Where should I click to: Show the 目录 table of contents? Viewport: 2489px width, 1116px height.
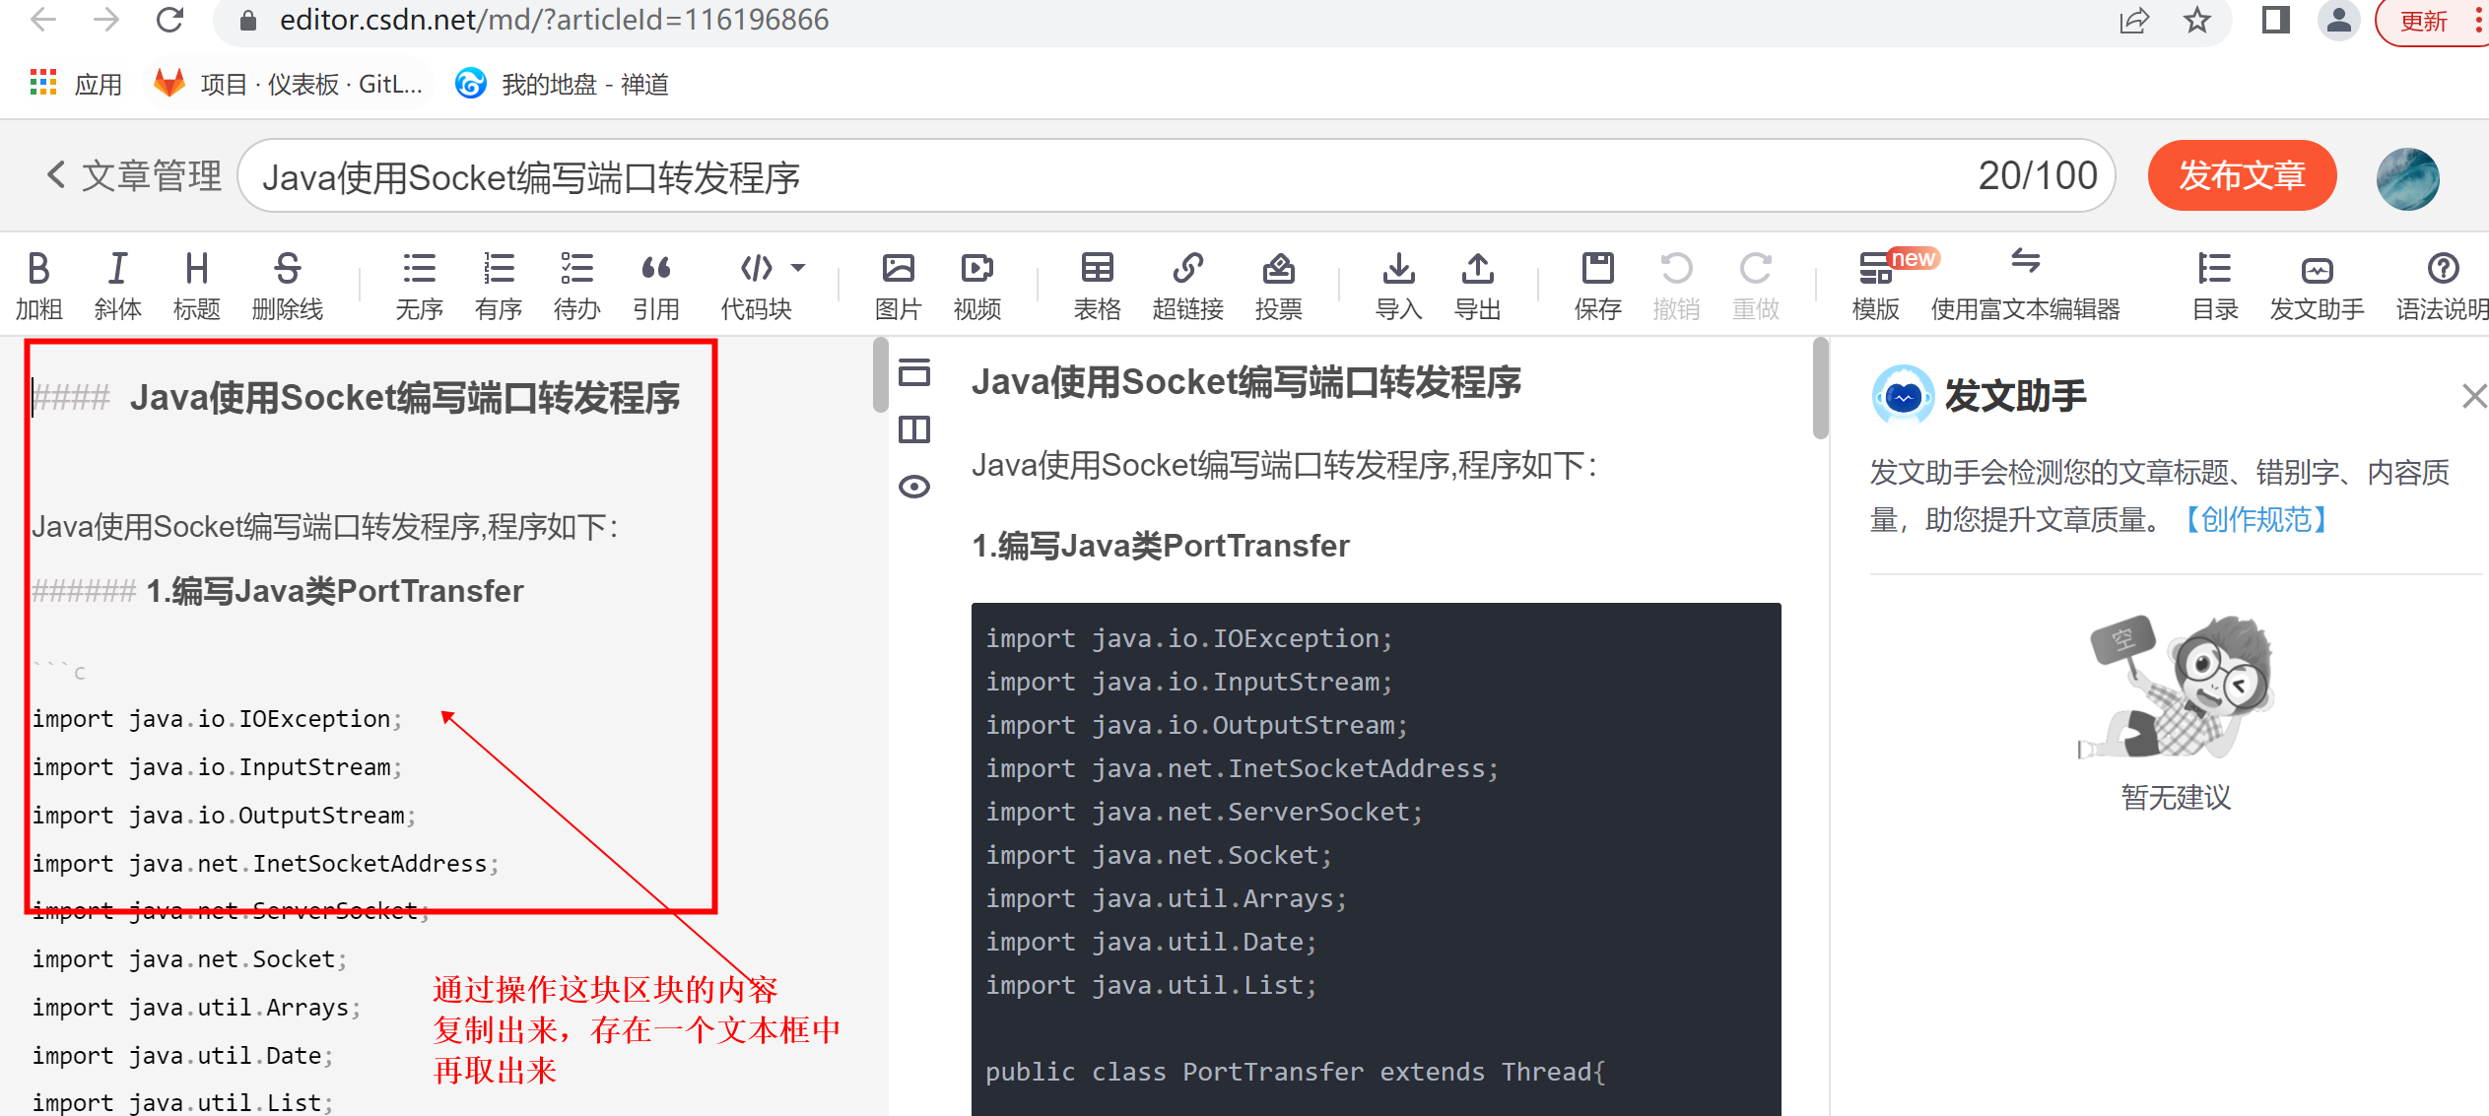coord(2214,286)
